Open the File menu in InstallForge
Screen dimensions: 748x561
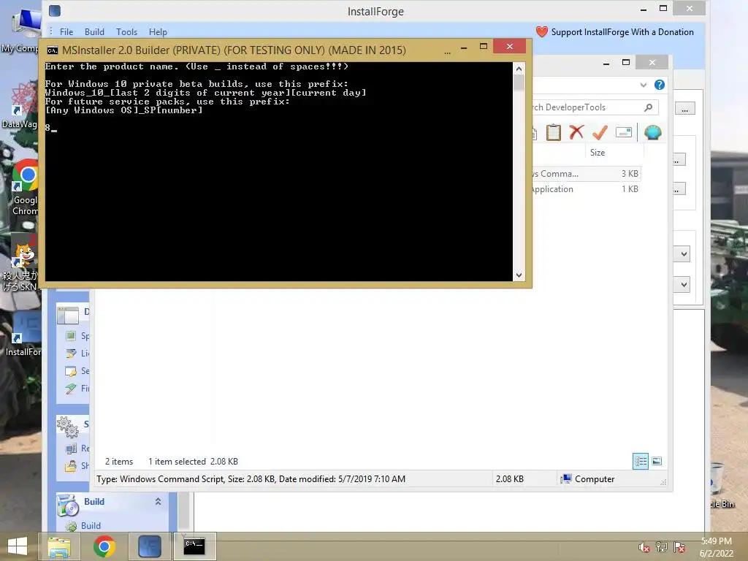tap(66, 32)
